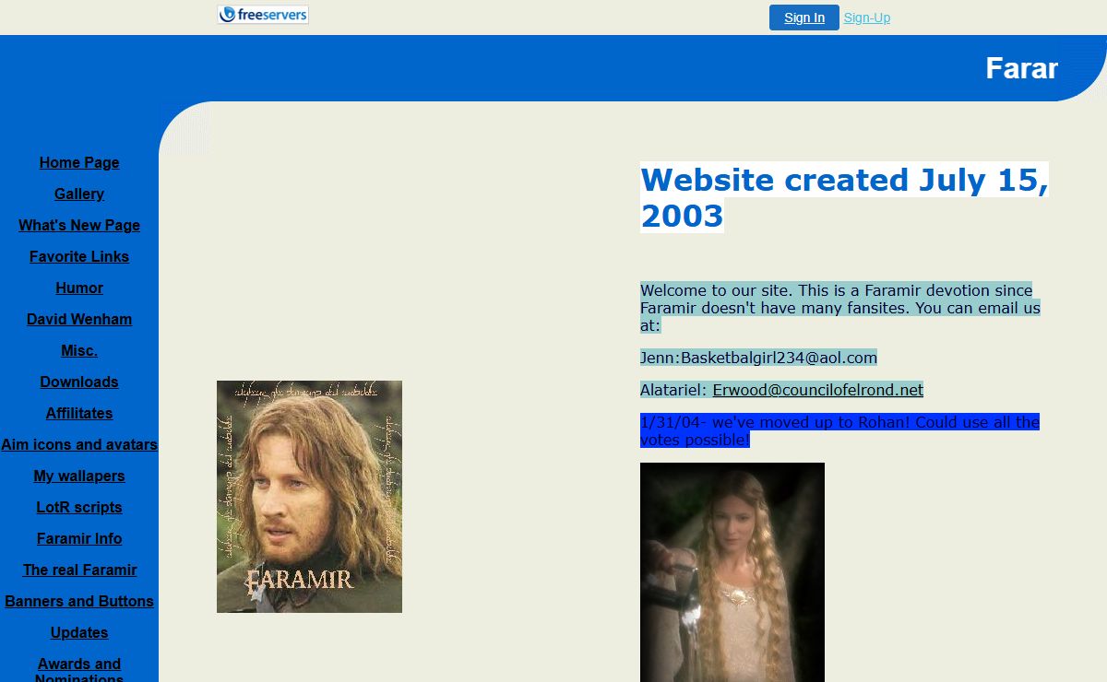
Task: Visit the My wallapers link
Action: click(79, 476)
